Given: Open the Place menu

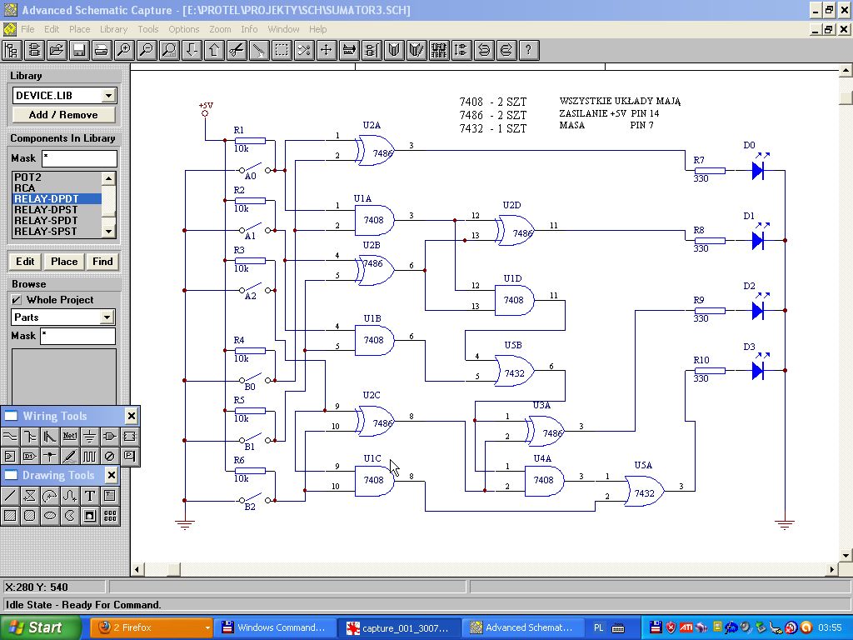Looking at the screenshot, I should (79, 29).
